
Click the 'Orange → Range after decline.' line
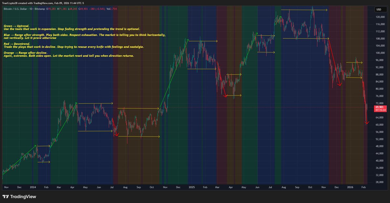25,53
